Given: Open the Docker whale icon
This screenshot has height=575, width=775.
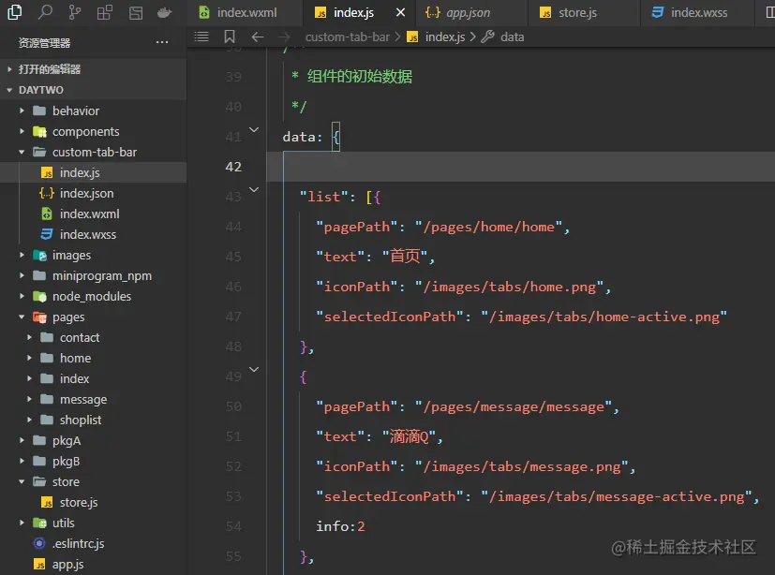Looking at the screenshot, I should [x=165, y=13].
